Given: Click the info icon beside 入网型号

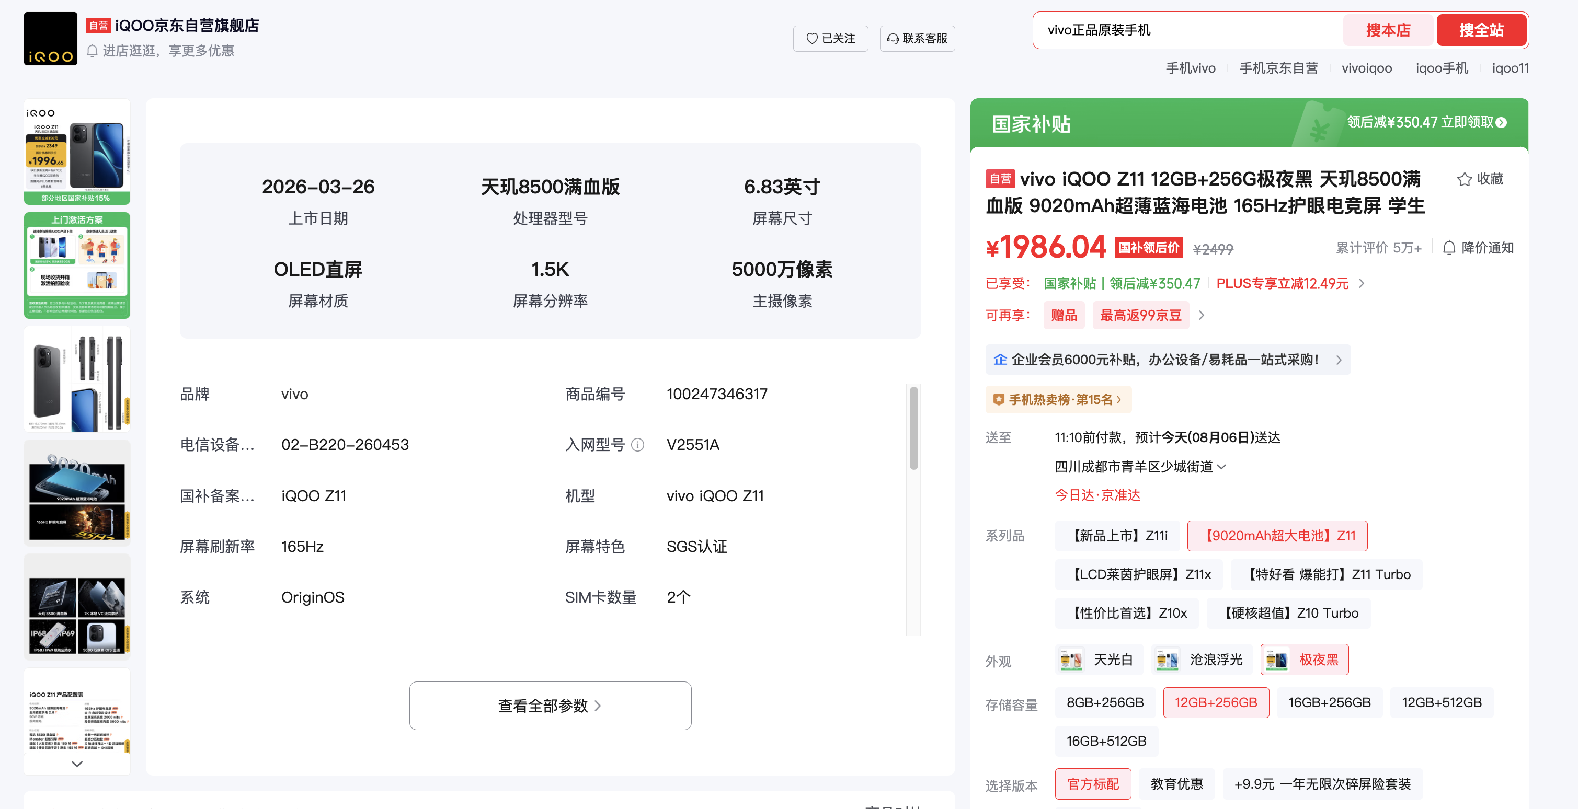Looking at the screenshot, I should click(637, 445).
